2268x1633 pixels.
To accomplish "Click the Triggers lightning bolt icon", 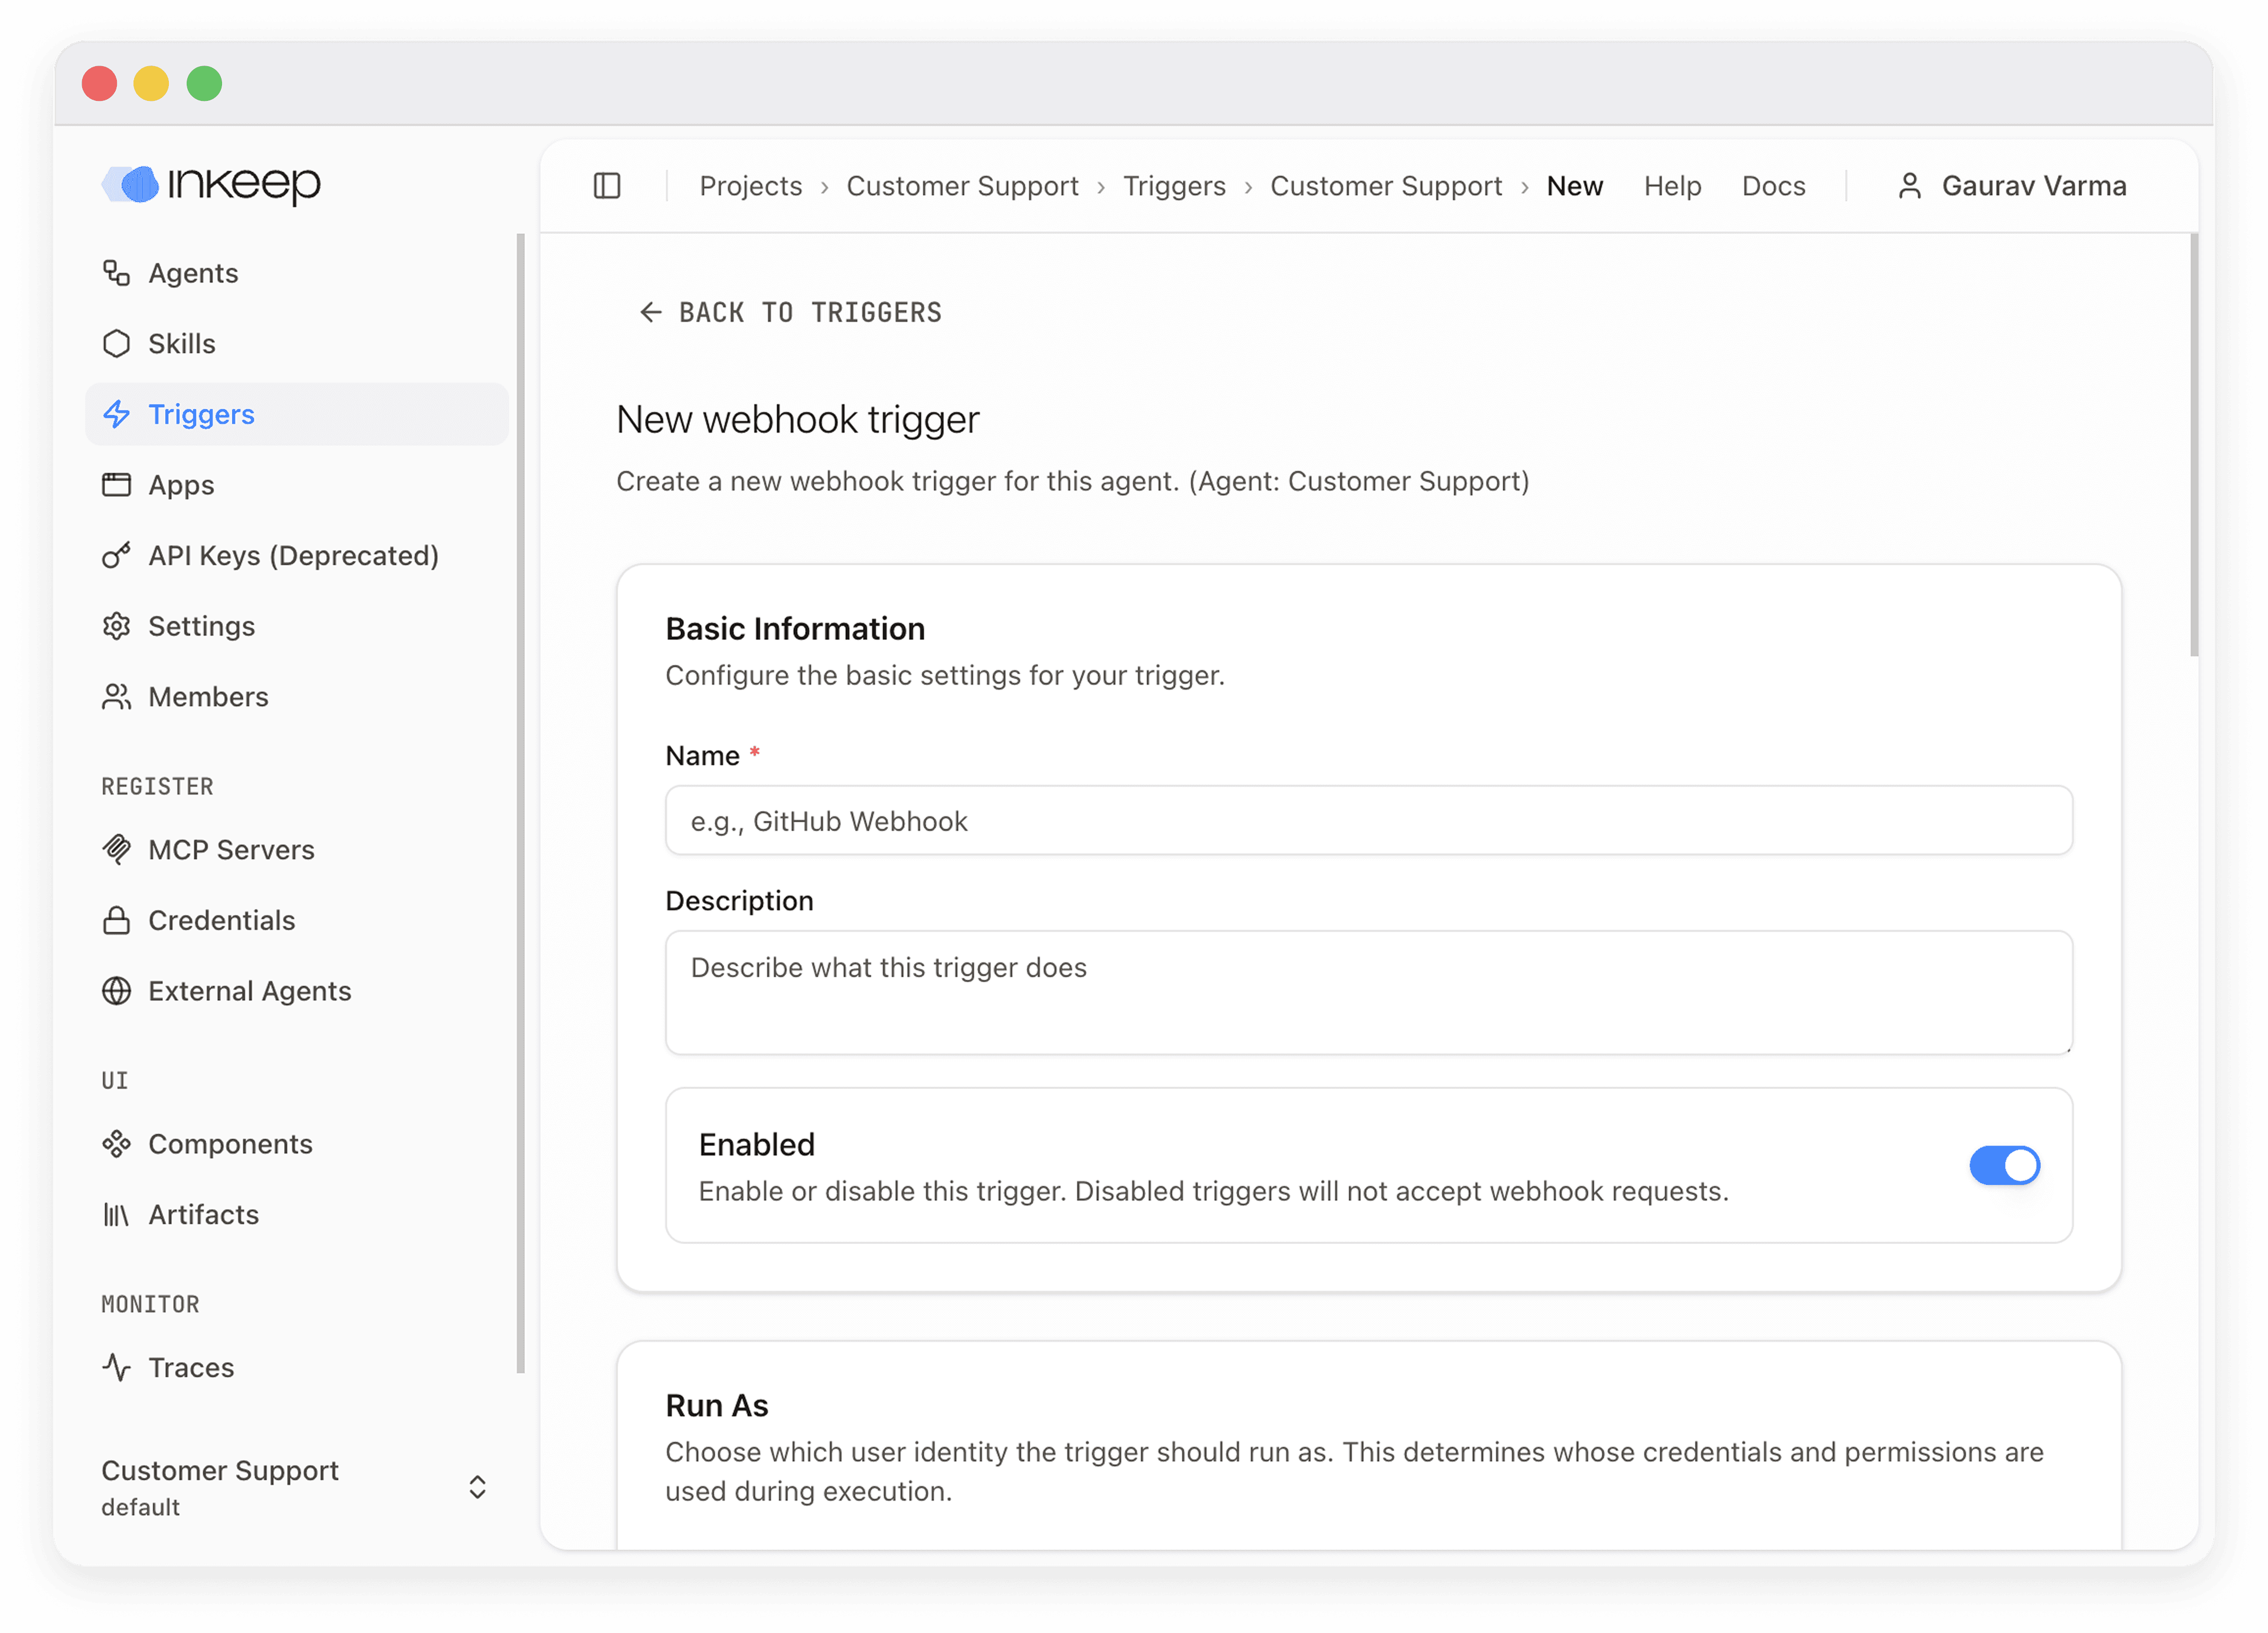I will click(x=117, y=414).
